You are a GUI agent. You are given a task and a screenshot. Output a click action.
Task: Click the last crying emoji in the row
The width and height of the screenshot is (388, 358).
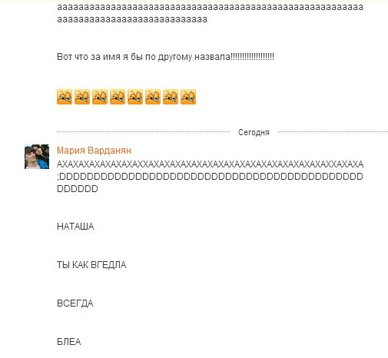pos(188,97)
